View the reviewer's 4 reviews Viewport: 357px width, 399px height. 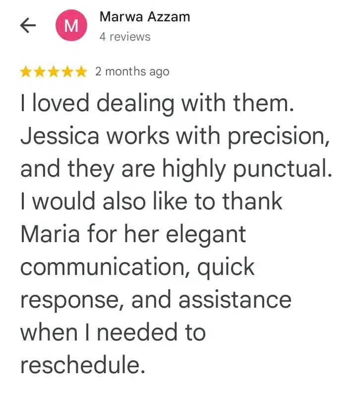pyautogui.click(x=125, y=37)
